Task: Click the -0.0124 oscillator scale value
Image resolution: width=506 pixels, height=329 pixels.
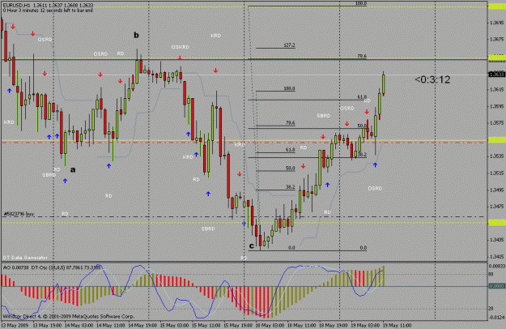Action: 496,318
